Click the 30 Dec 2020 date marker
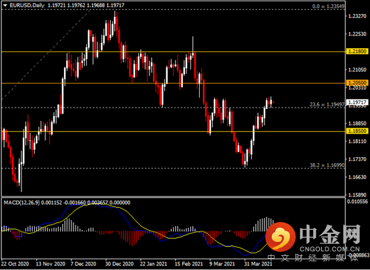Image resolution: width=370 pixels, height=270 pixels. (x=119, y=264)
